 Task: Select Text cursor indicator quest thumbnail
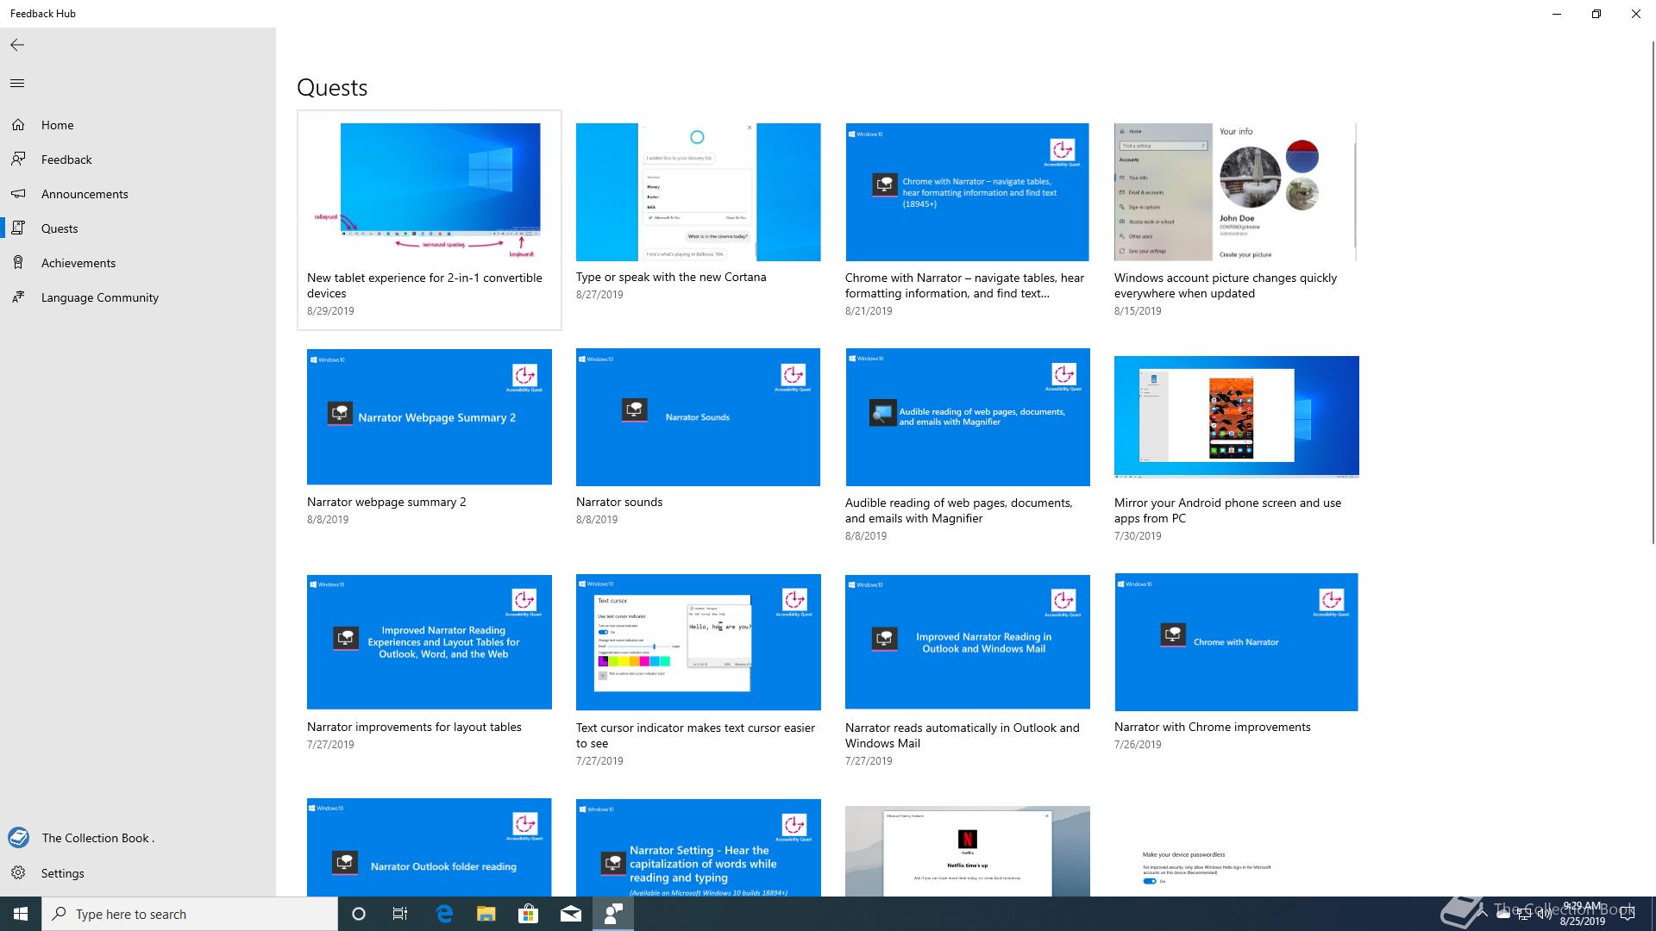point(698,642)
